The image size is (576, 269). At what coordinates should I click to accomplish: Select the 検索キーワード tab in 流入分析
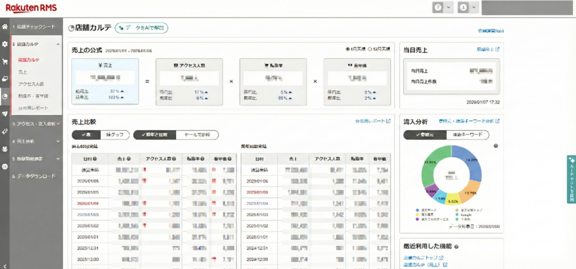coord(467,135)
